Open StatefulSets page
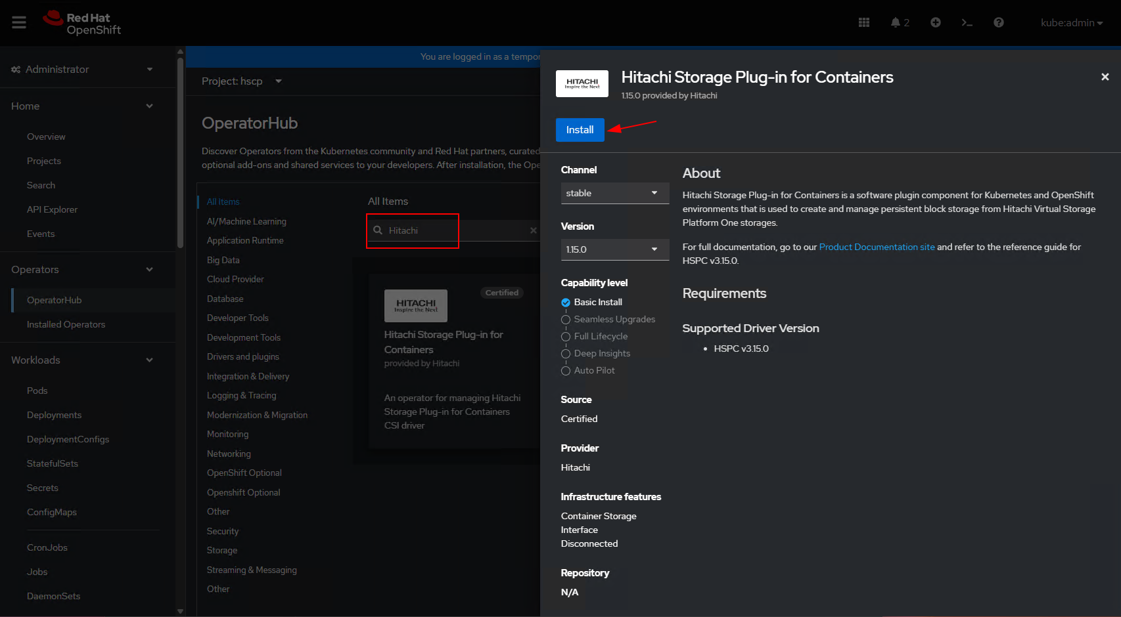Screen dimensions: 1121x617 (53, 463)
